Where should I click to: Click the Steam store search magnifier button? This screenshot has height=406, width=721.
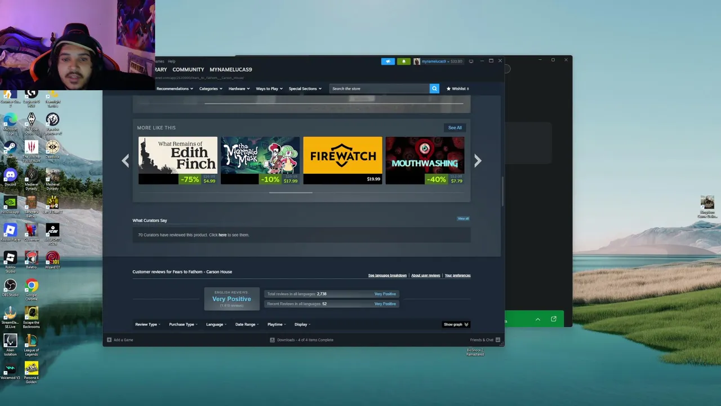434,89
